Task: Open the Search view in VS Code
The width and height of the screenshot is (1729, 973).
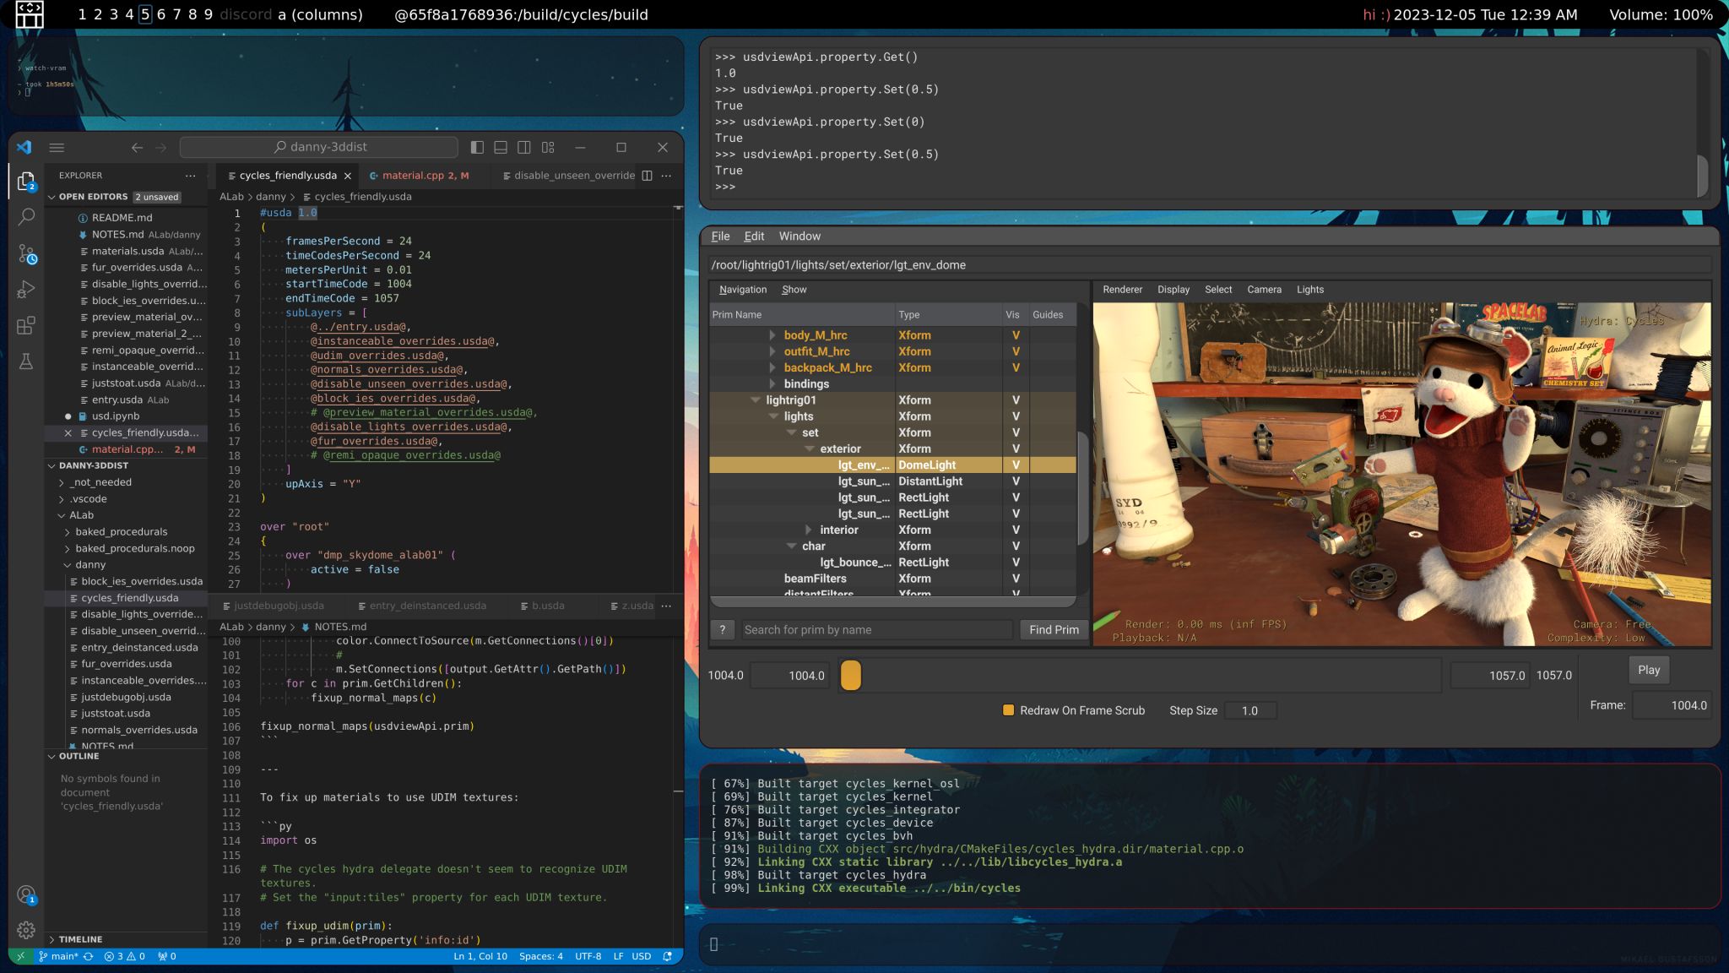Action: (x=26, y=217)
